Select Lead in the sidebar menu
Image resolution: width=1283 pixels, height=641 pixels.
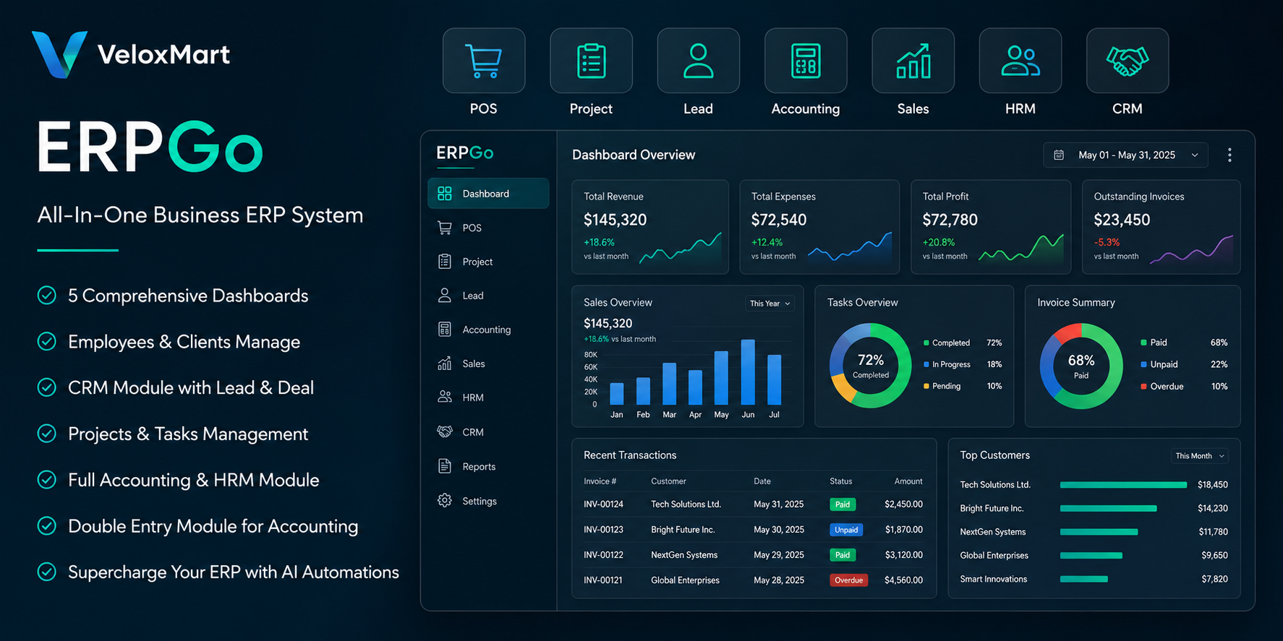click(488, 296)
